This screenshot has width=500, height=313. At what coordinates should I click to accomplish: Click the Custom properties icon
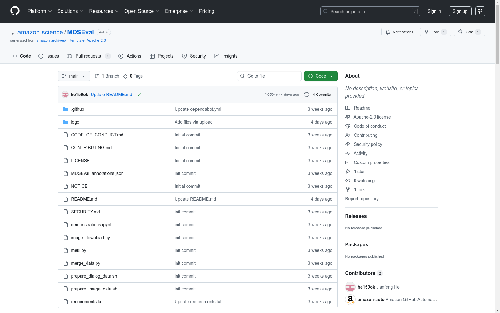[348, 162]
